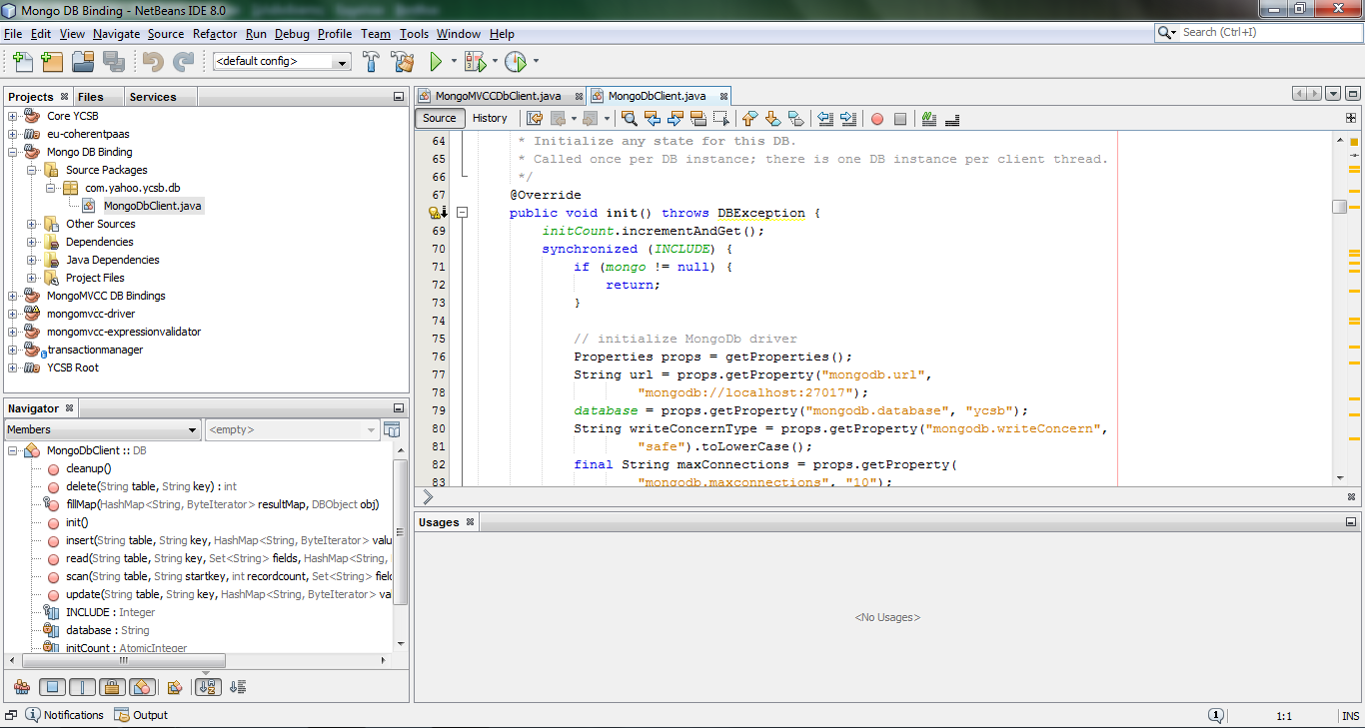The width and height of the screenshot is (1367, 728).
Task: Start macro recording red circle icon
Action: point(877,119)
